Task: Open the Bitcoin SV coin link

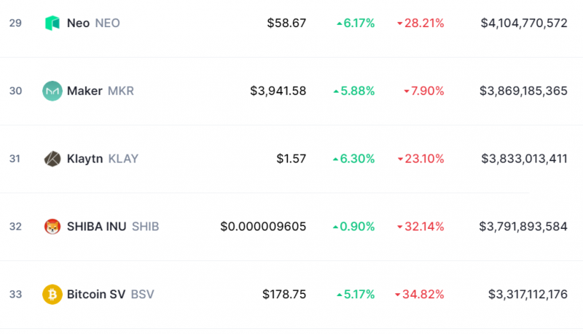Action: click(x=96, y=294)
